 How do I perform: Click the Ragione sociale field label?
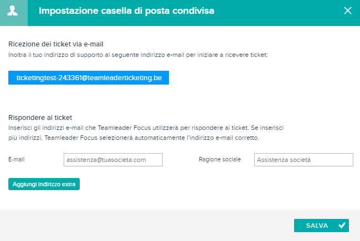tap(220, 159)
